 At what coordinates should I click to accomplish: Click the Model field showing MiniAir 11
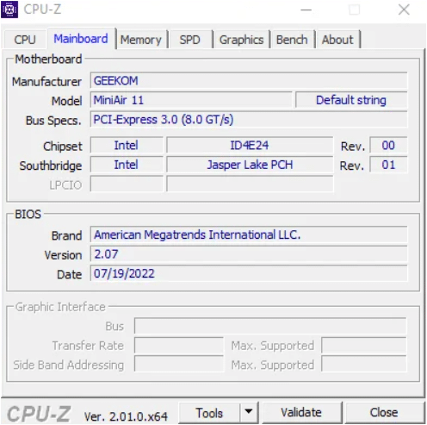point(191,100)
